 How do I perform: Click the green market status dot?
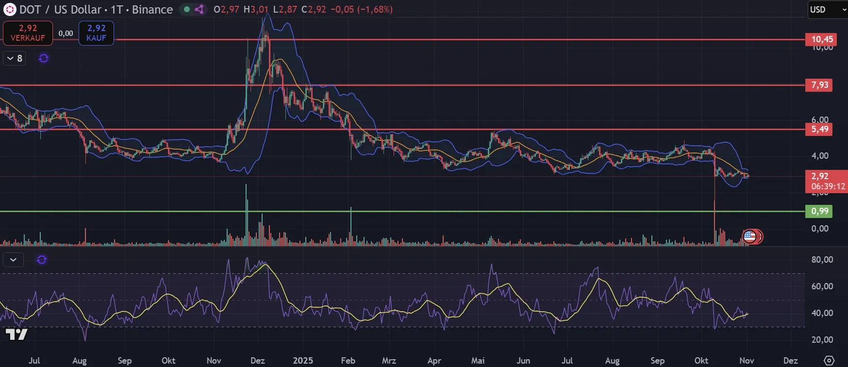186,9
